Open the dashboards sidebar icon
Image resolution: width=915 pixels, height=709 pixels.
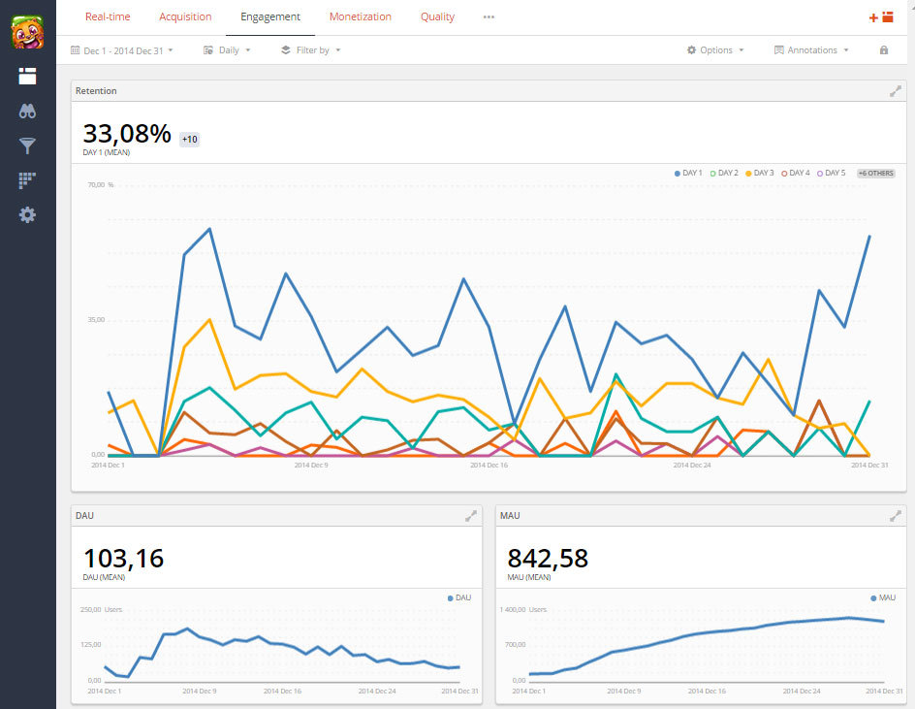[27, 76]
